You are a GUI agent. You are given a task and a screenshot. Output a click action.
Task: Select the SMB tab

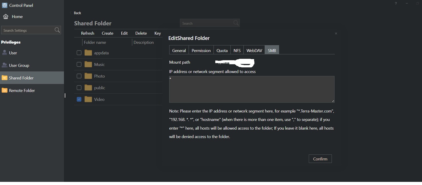(272, 50)
